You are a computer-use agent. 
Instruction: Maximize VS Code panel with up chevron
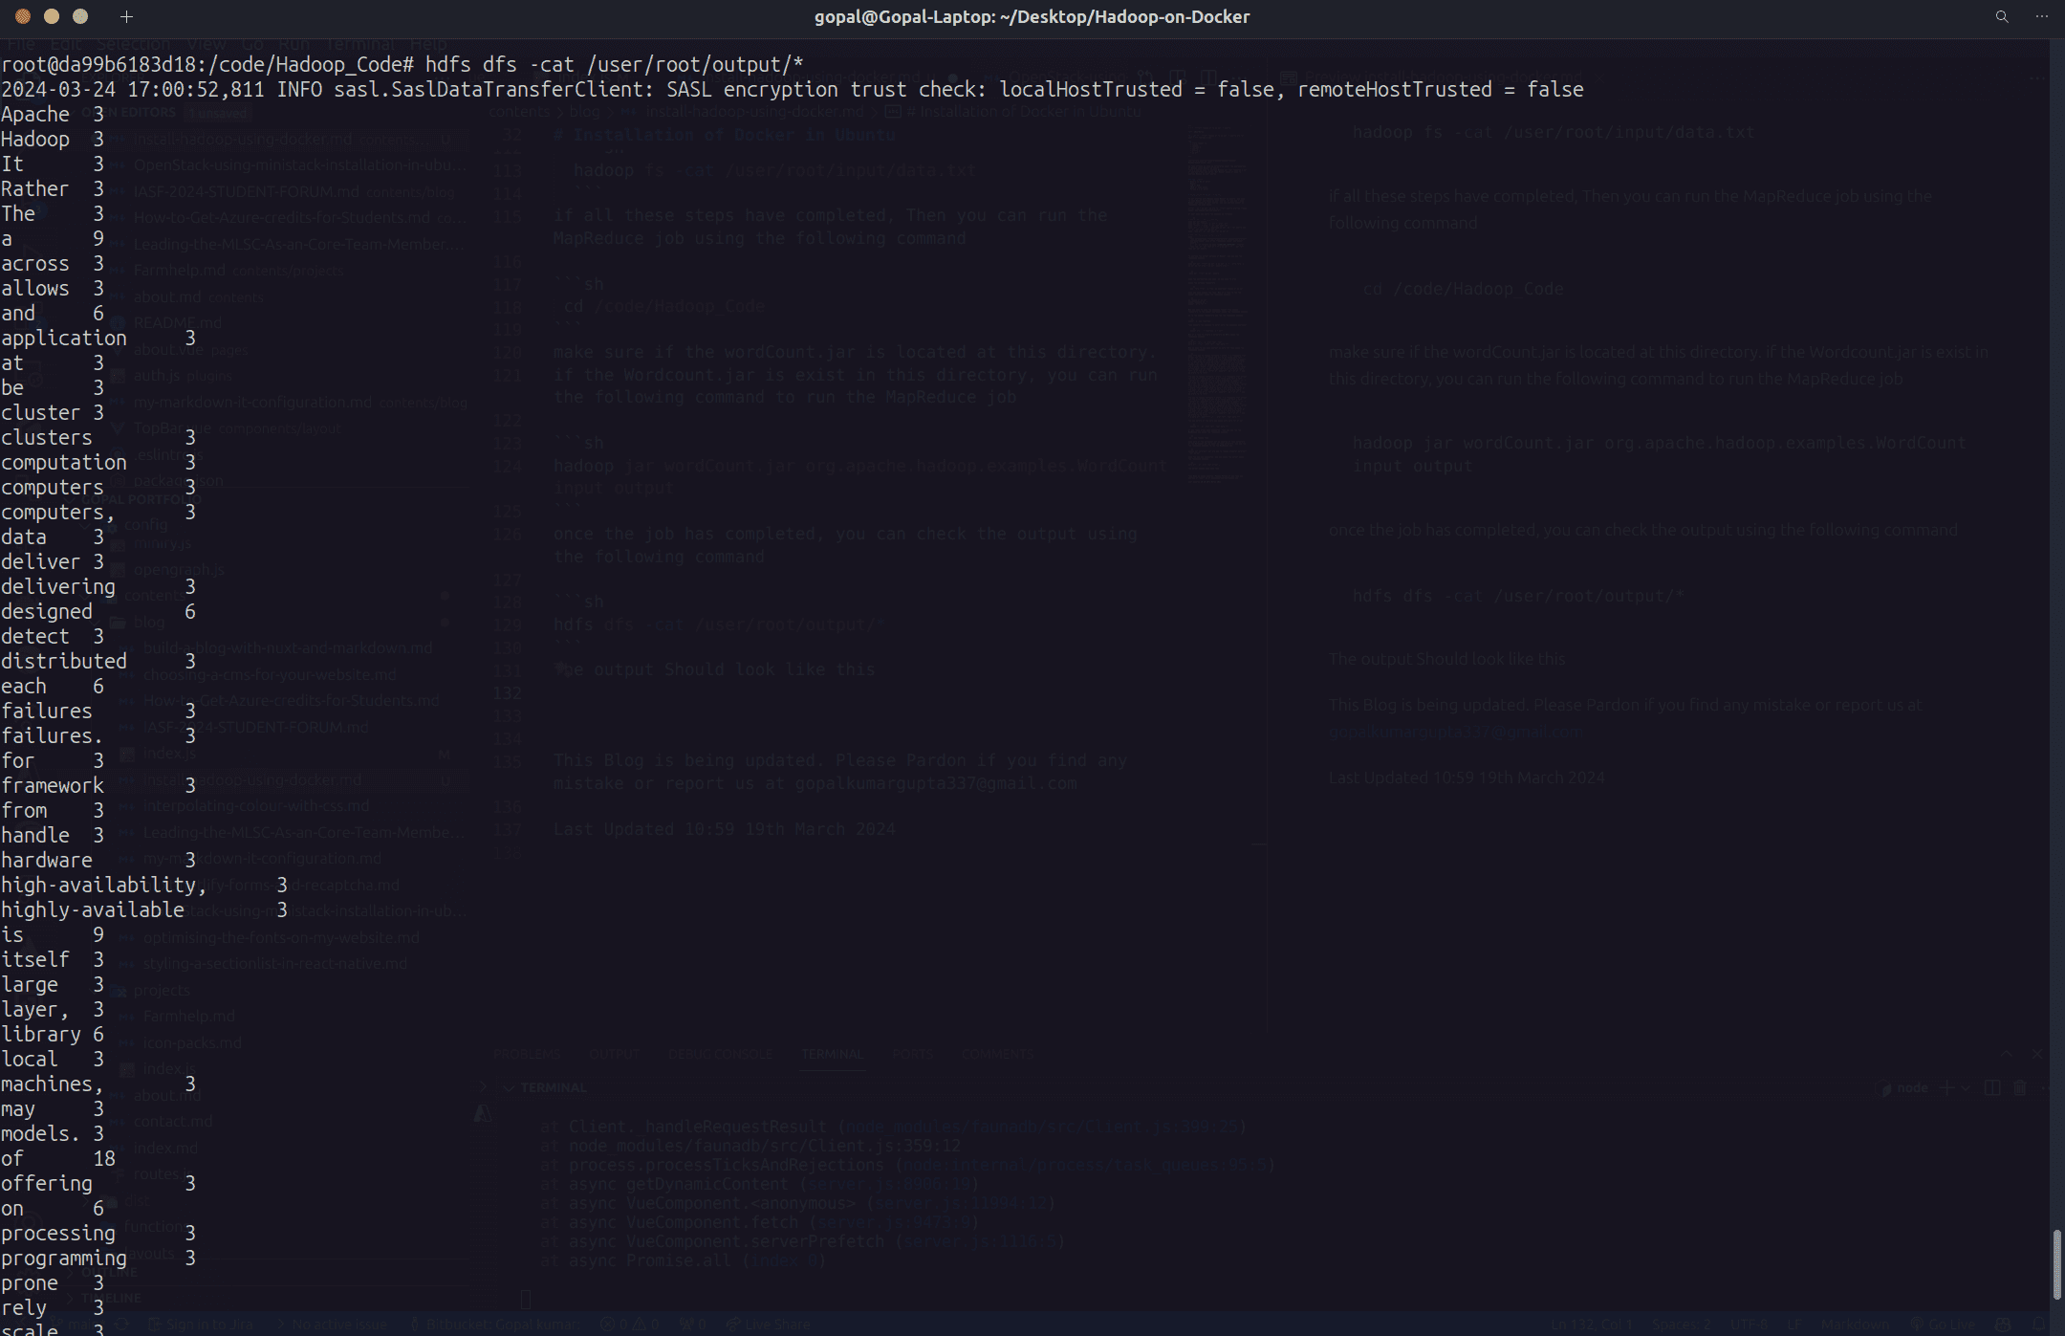(x=2007, y=1054)
